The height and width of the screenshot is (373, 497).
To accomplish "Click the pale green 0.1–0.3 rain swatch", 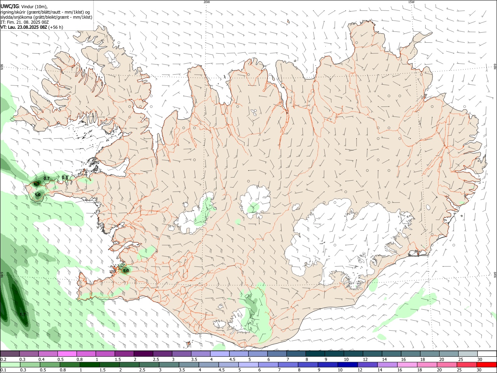I will (x=10, y=365).
